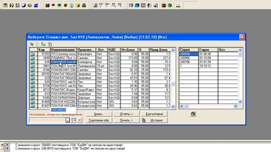Click the person-with-stamp toolbar icon
Image resolution: width=271 pixels, height=152 pixels.
pos(95,5)
